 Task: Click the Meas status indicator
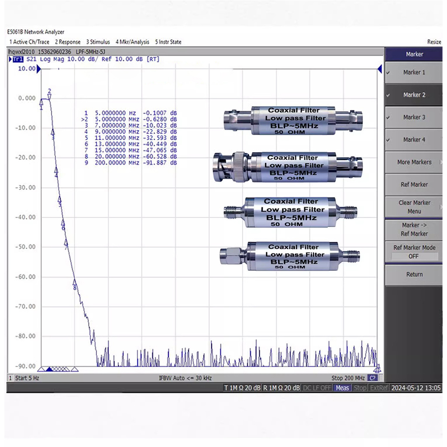[342, 388]
